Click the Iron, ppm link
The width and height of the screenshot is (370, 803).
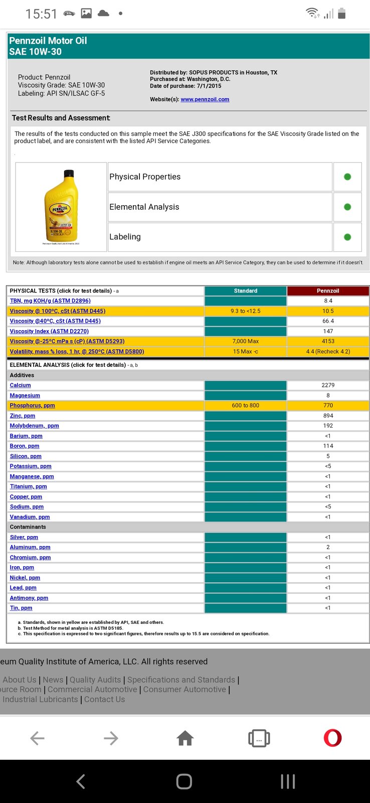tap(22, 567)
